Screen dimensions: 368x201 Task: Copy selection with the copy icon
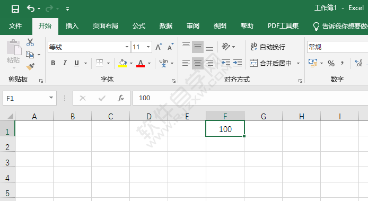[x=30, y=55]
